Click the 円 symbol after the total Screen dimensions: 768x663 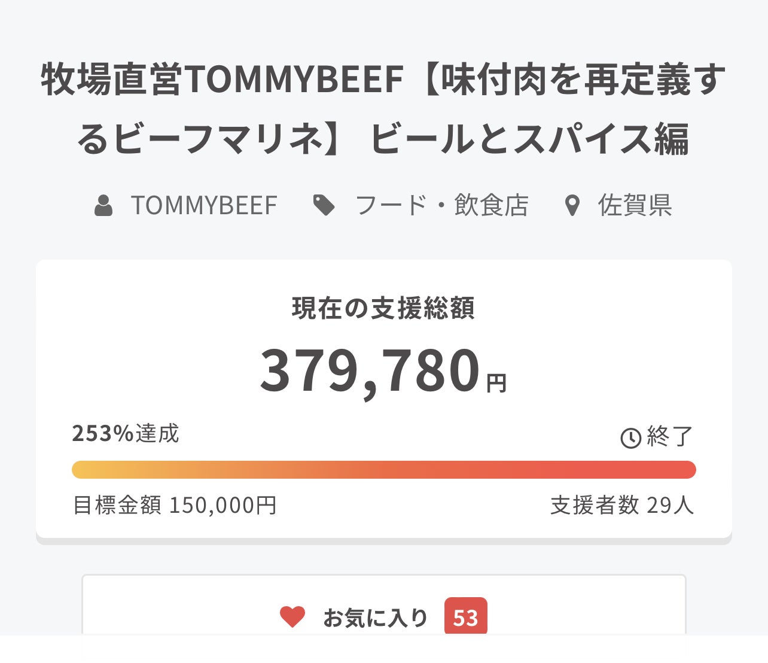(496, 383)
